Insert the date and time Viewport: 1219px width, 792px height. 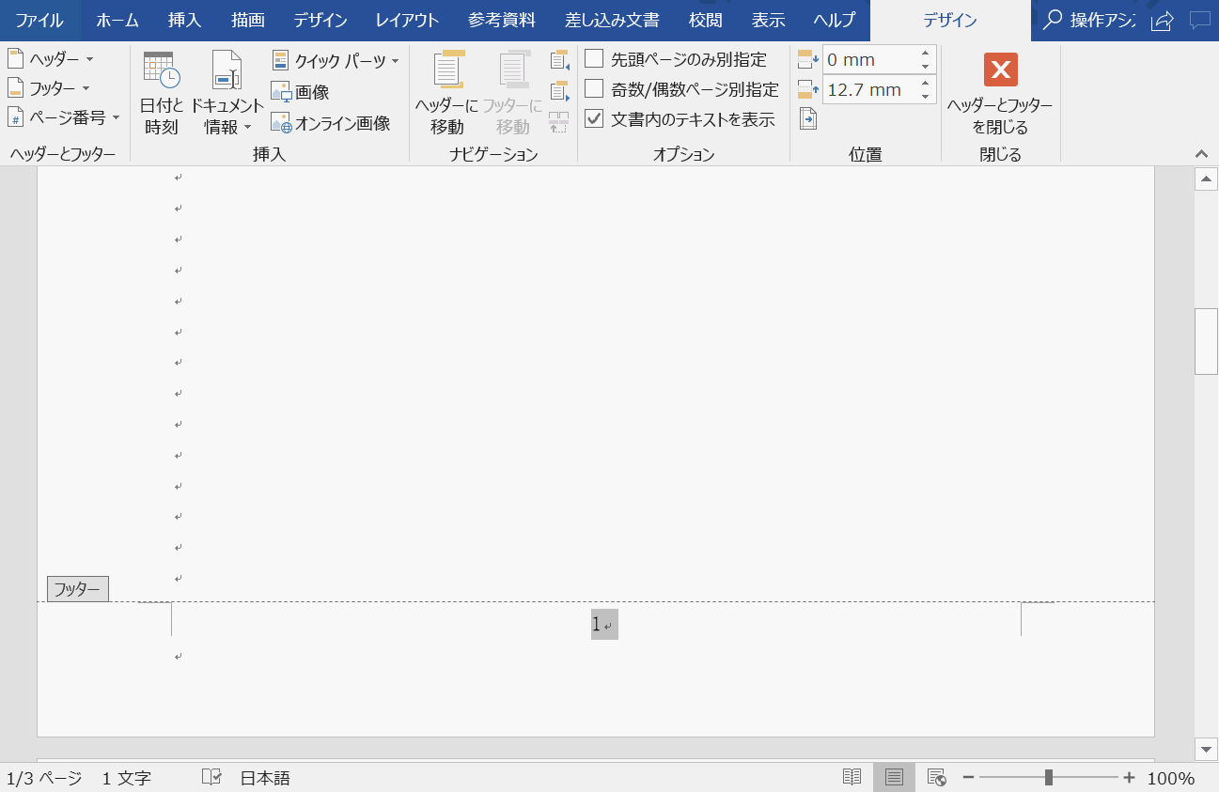click(x=160, y=91)
